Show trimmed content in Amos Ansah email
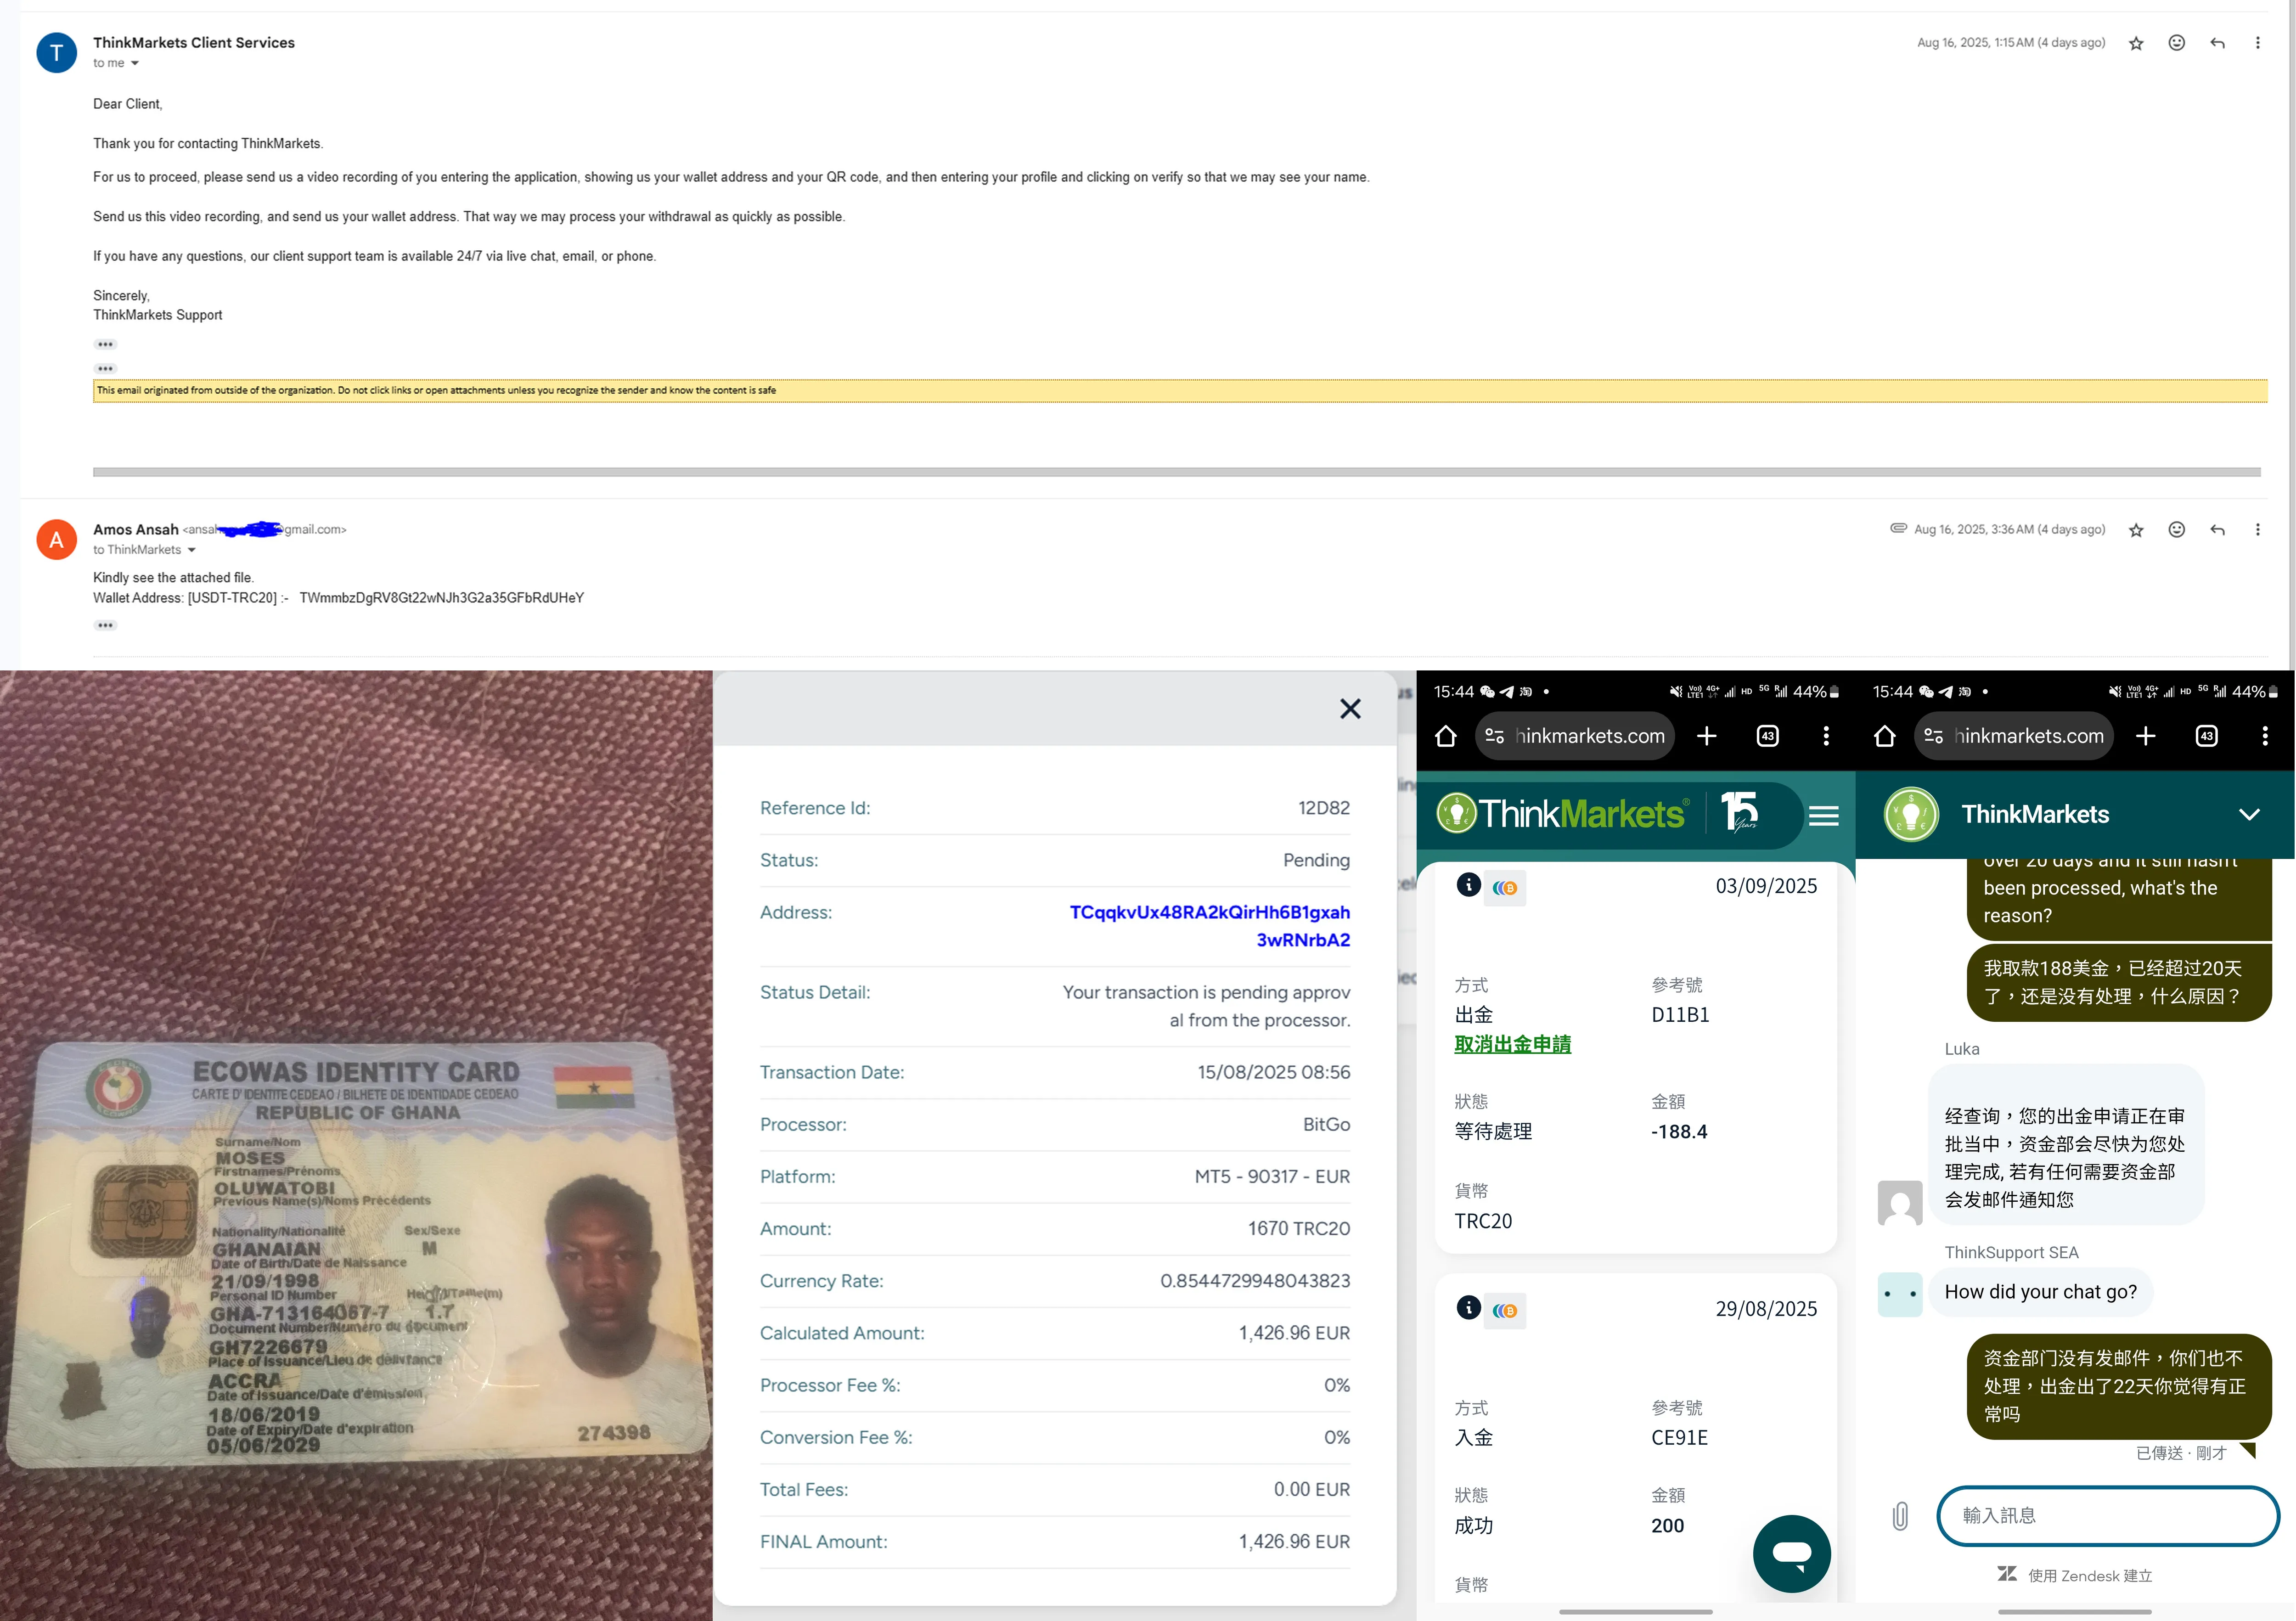 (x=105, y=626)
